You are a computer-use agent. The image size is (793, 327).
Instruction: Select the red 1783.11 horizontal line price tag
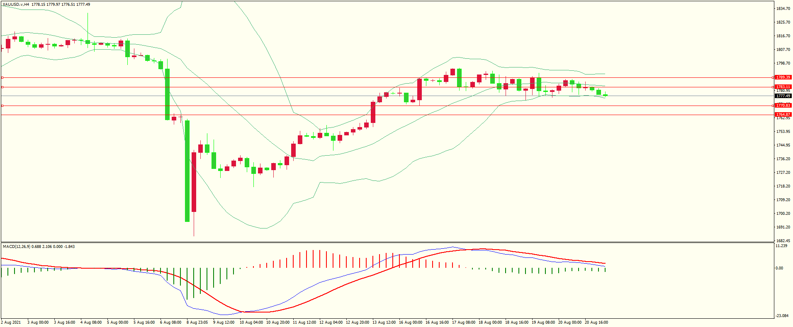pos(783,87)
